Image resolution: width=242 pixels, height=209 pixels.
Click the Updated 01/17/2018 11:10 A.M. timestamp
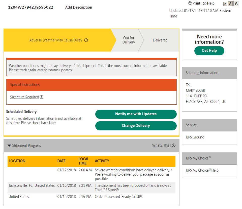pos(200,13)
